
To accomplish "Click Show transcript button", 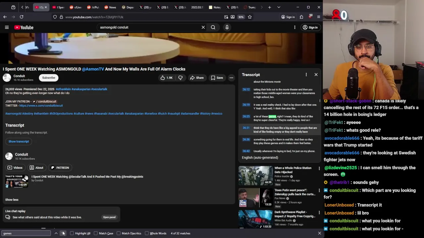I will (19, 141).
